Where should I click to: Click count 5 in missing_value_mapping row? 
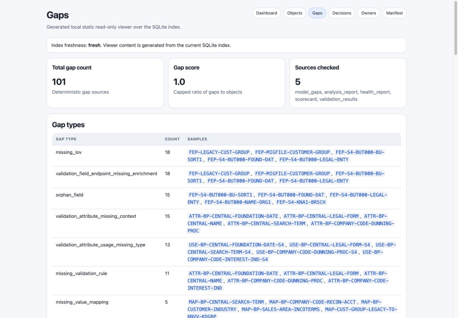(166, 302)
